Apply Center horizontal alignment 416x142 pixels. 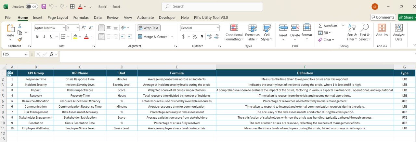click(109, 37)
